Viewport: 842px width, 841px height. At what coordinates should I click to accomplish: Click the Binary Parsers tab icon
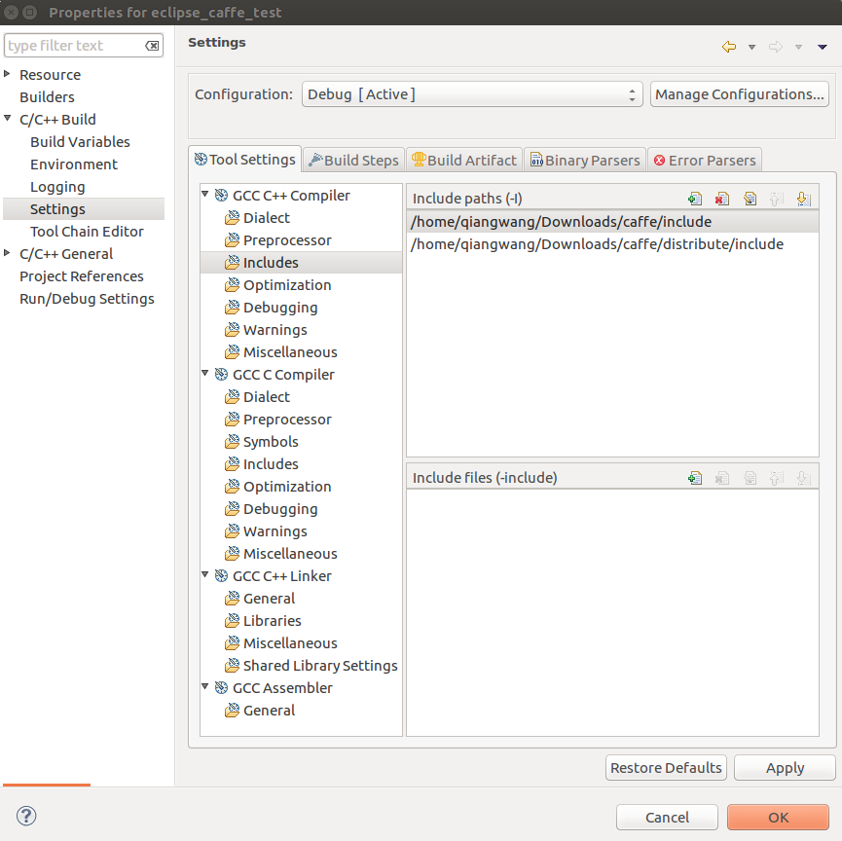(536, 160)
